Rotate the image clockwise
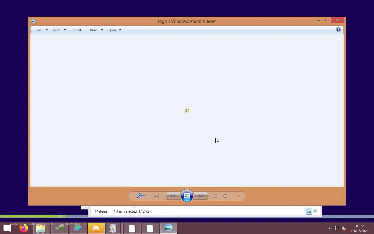The image size is (374, 234). click(x=225, y=196)
